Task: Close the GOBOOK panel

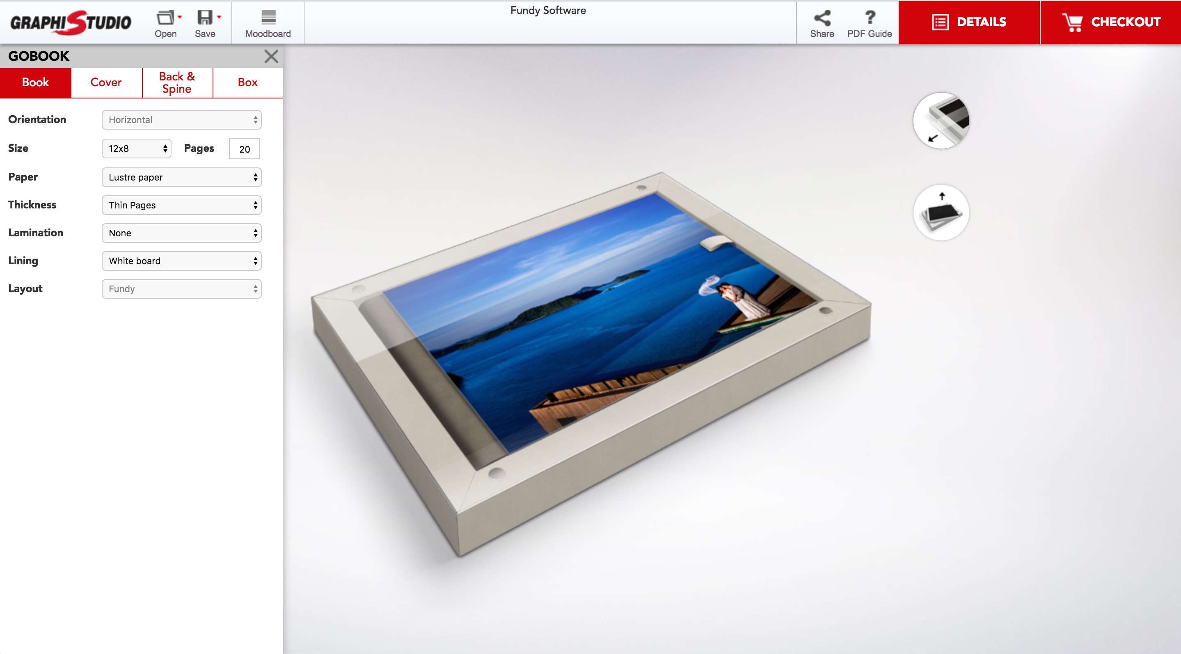Action: click(x=271, y=56)
